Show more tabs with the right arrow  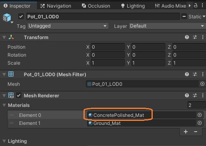coord(190,6)
